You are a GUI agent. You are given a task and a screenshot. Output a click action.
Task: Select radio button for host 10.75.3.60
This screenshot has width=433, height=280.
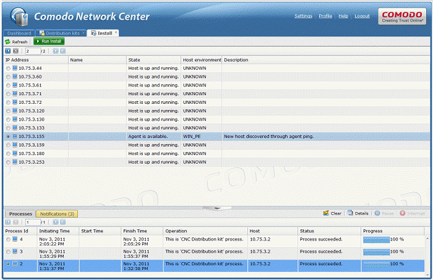8,77
